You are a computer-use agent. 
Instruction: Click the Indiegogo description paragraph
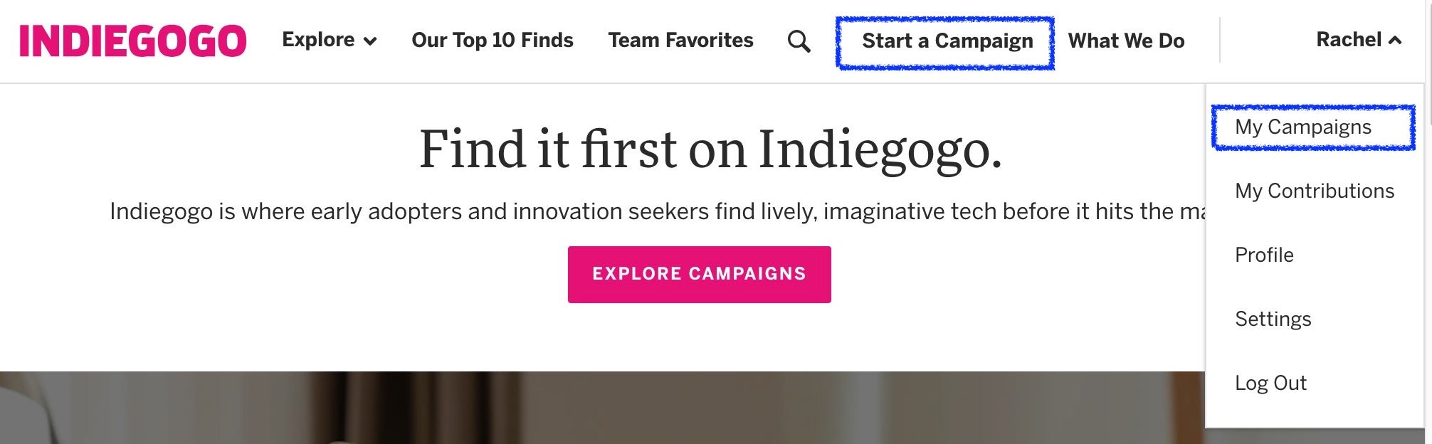coord(657,211)
